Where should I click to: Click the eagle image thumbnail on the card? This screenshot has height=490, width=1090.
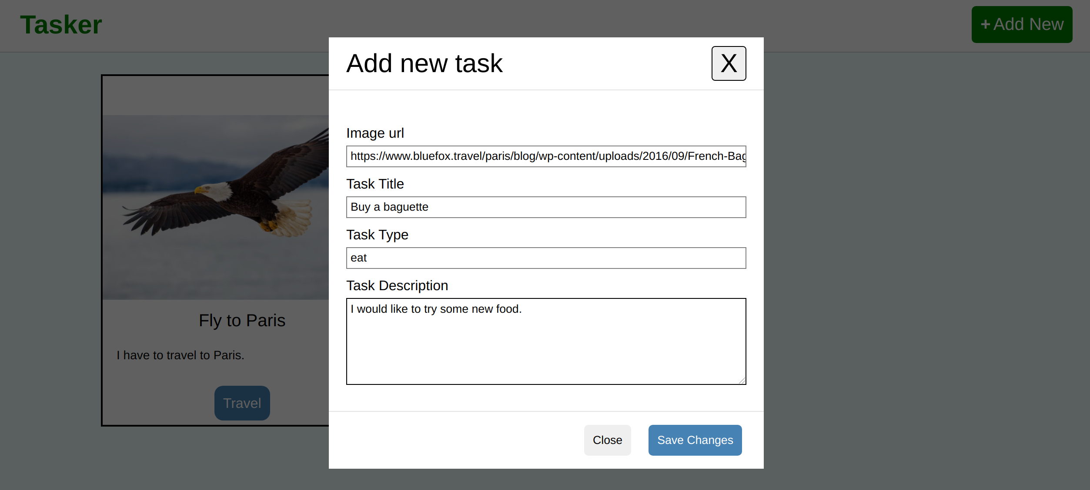[x=216, y=207]
